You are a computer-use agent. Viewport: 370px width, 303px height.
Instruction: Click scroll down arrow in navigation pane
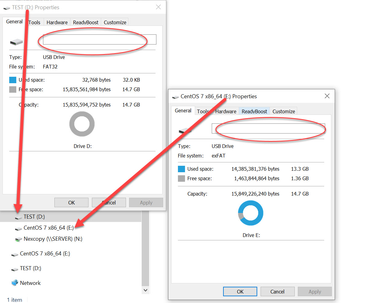click(x=145, y=290)
